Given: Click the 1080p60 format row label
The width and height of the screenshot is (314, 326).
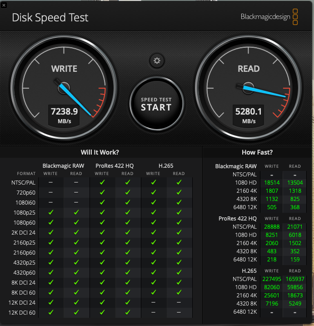Looking at the screenshot, I should [x=25, y=223].
